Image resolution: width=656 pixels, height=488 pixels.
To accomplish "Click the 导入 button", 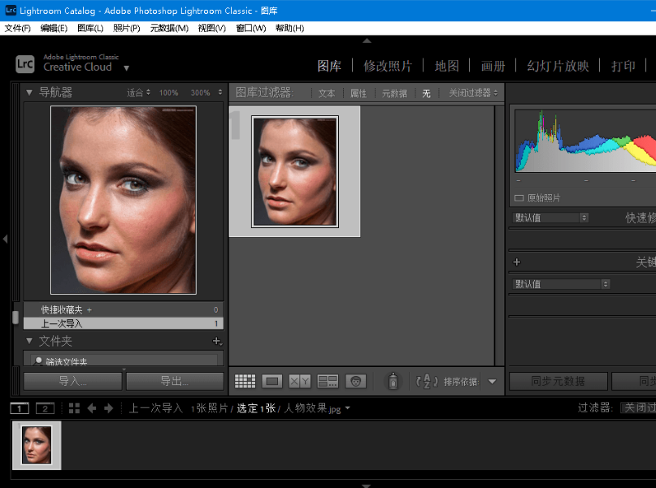I will click(72, 381).
